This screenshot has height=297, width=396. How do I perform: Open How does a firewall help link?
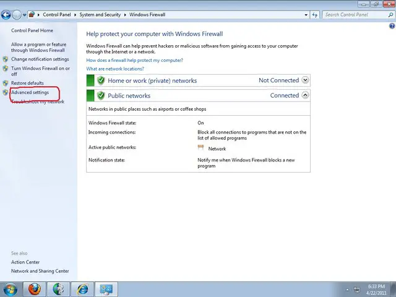pos(135,61)
